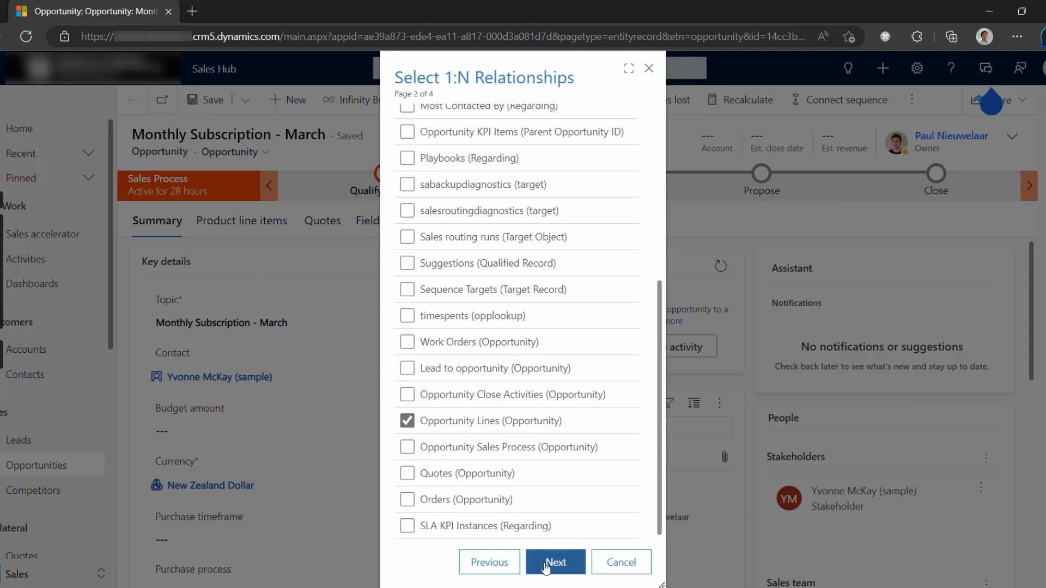This screenshot has height=588, width=1046.
Task: Select the Refresh assistant icon
Action: (722, 266)
